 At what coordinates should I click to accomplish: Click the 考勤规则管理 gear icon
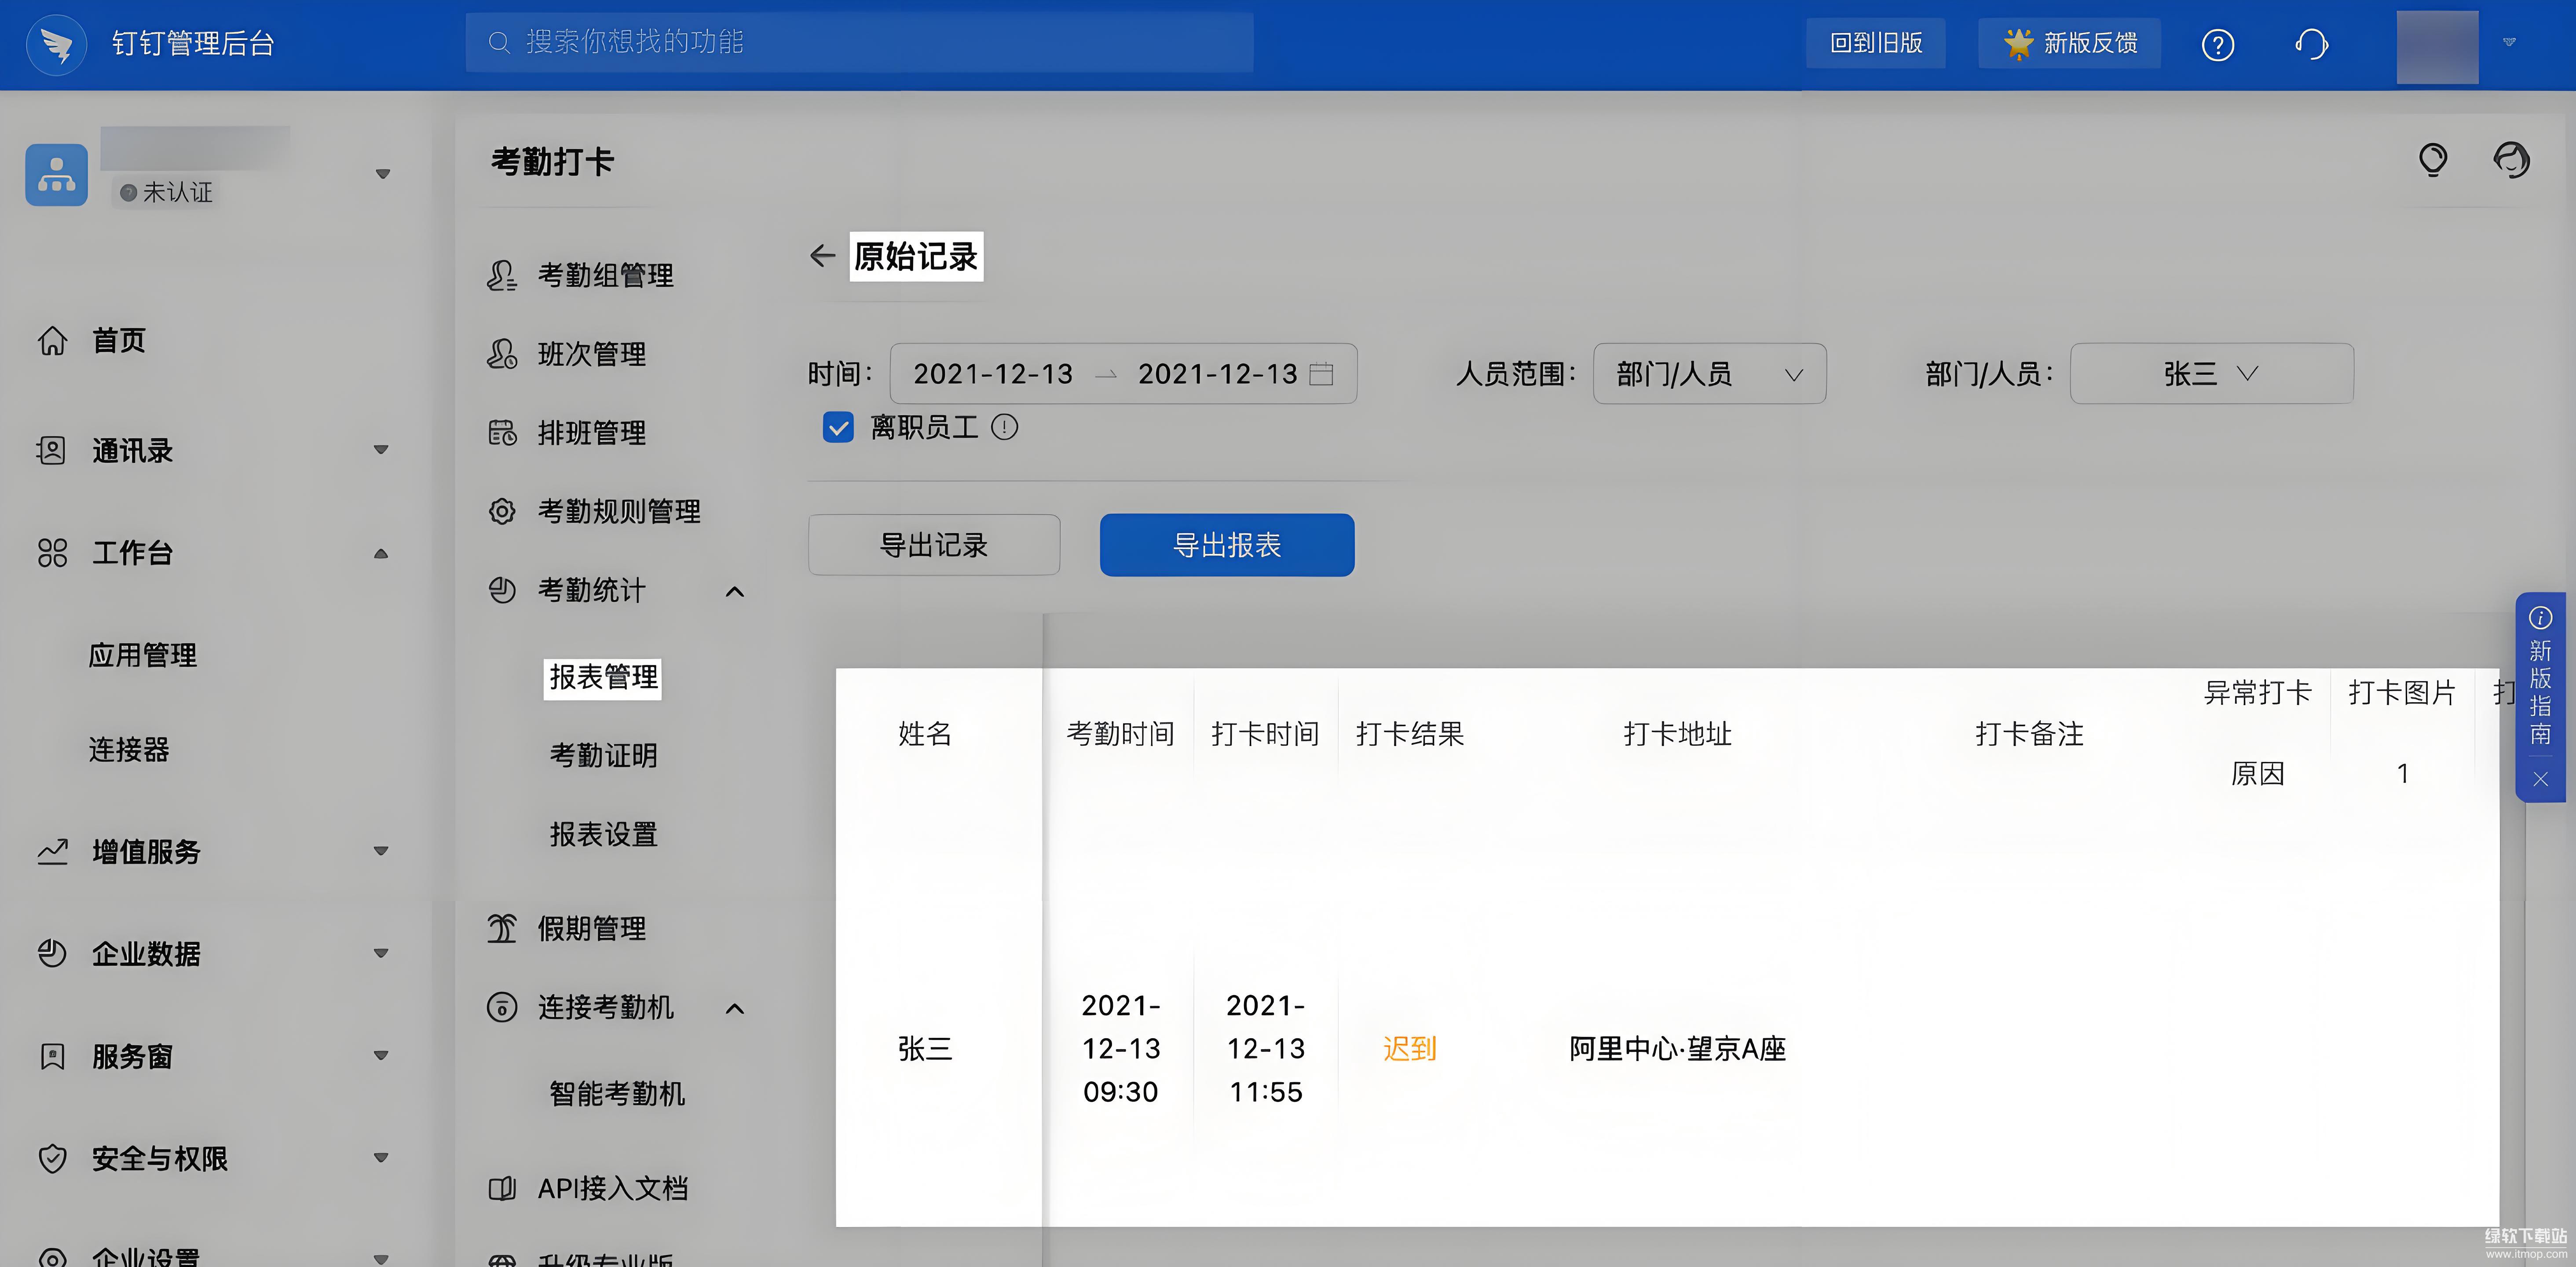click(502, 512)
